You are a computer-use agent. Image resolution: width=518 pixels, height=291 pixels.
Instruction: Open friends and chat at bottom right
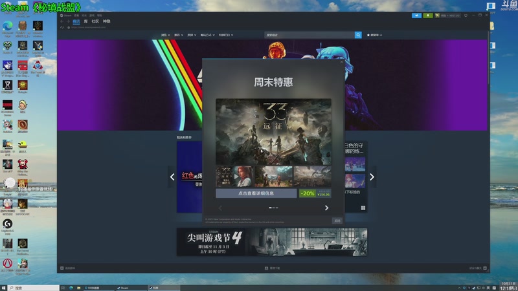(x=478, y=268)
